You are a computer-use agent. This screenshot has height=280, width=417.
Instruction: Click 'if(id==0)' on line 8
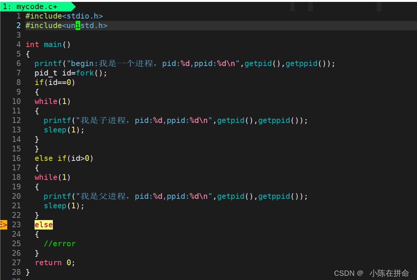tap(55, 83)
